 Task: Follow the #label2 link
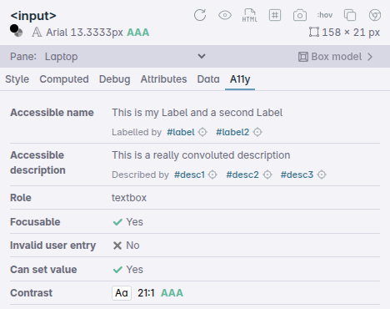click(x=232, y=132)
